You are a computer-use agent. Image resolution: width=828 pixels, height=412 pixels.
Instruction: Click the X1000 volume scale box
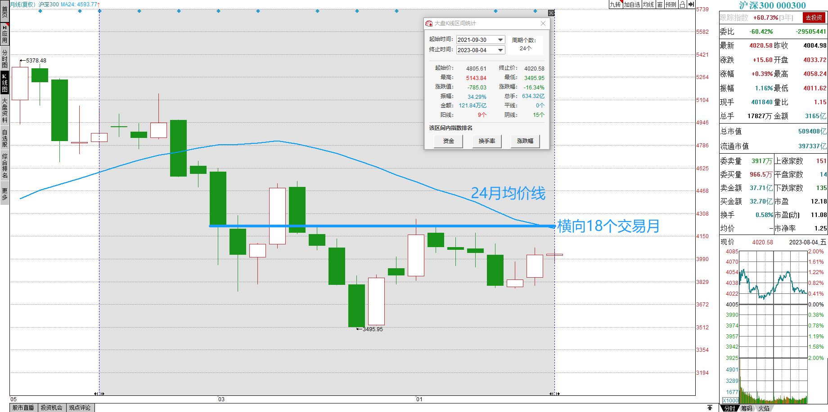point(730,400)
